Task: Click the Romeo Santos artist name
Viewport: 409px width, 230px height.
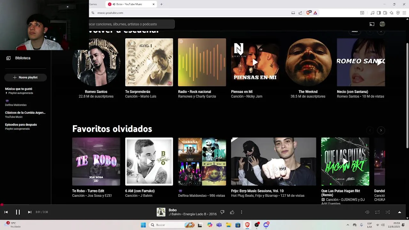Action: click(96, 92)
